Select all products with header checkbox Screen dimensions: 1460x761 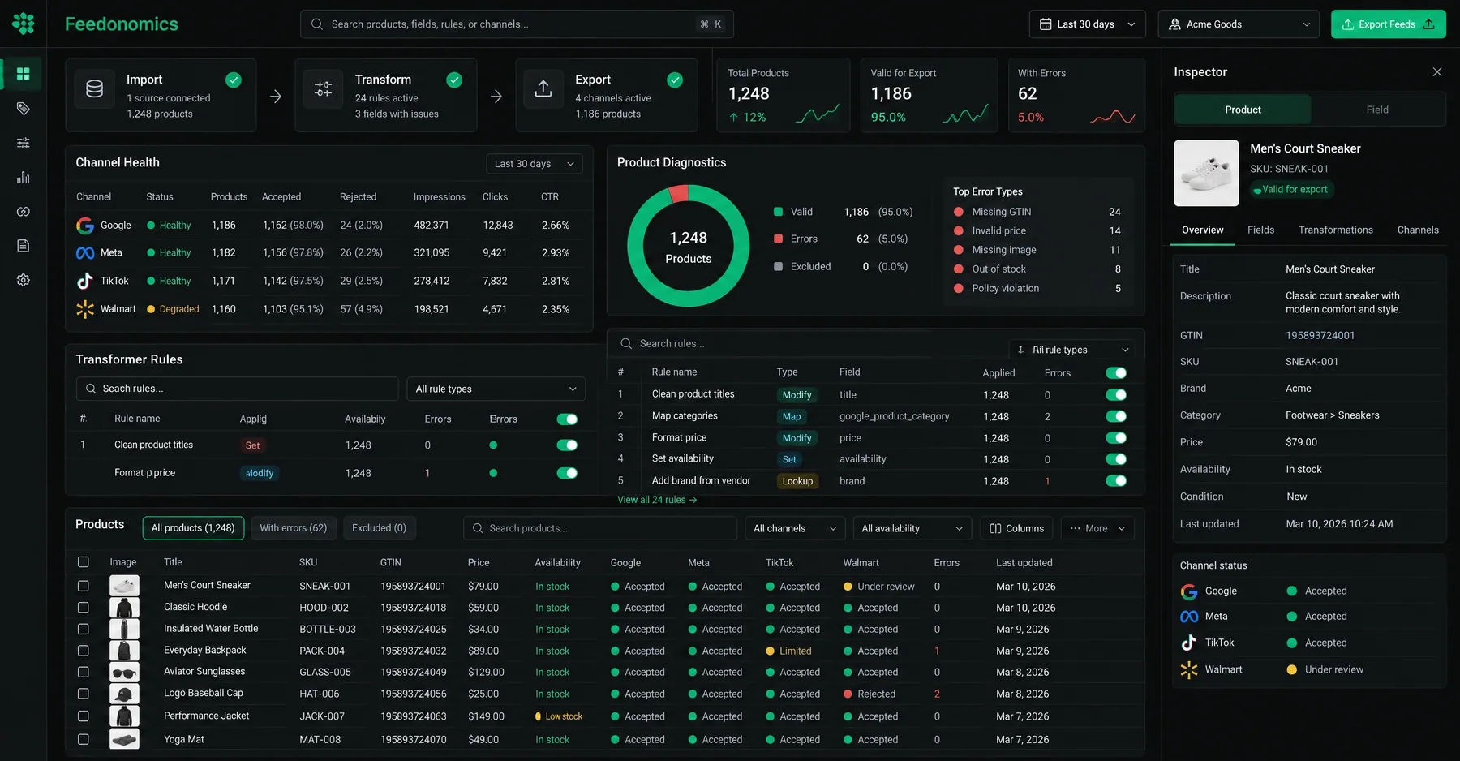click(x=84, y=562)
